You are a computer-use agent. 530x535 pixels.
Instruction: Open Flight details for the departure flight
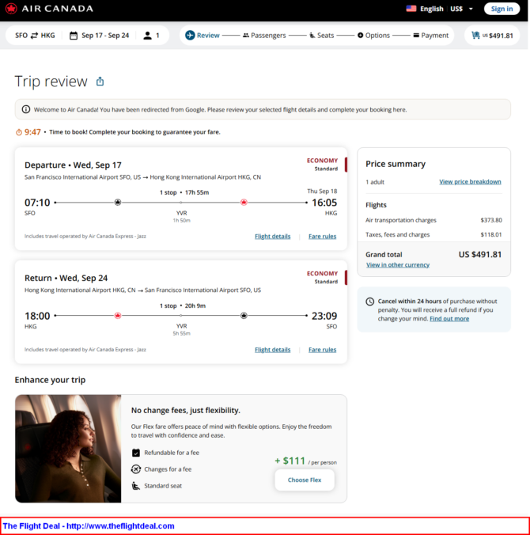[x=272, y=237]
